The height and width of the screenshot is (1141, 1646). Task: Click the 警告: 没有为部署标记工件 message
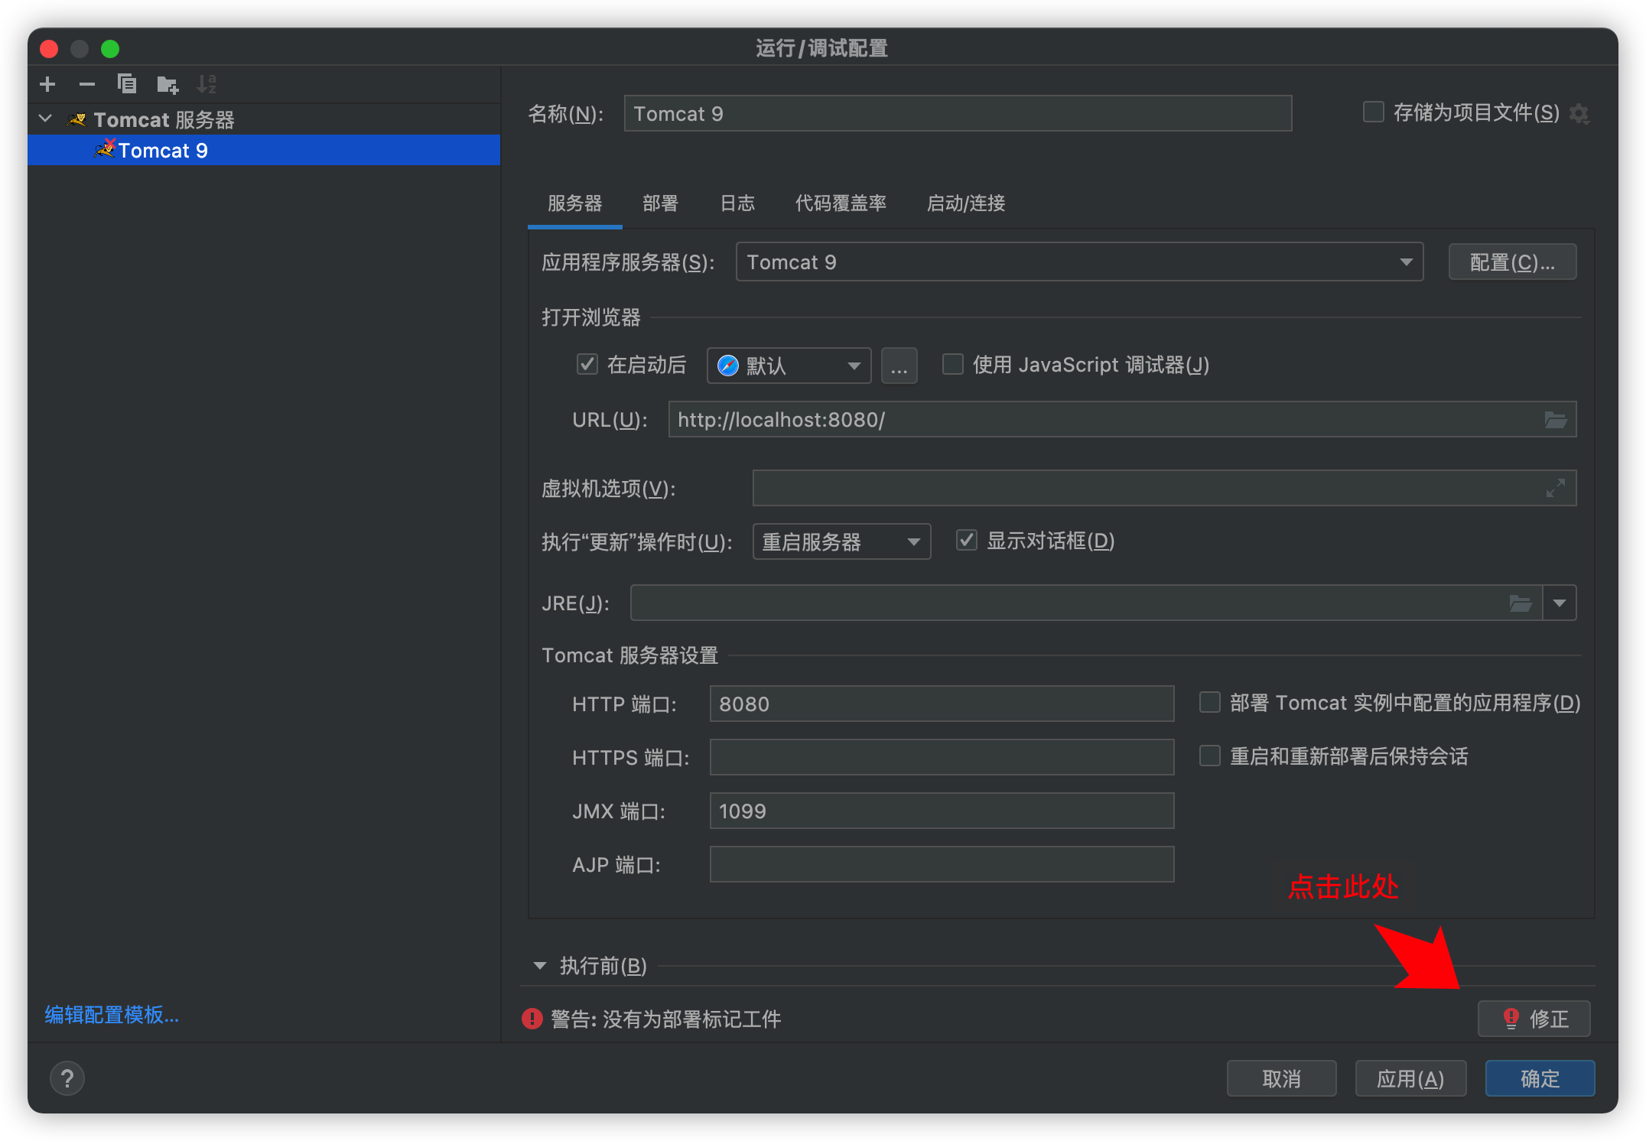click(x=665, y=1019)
